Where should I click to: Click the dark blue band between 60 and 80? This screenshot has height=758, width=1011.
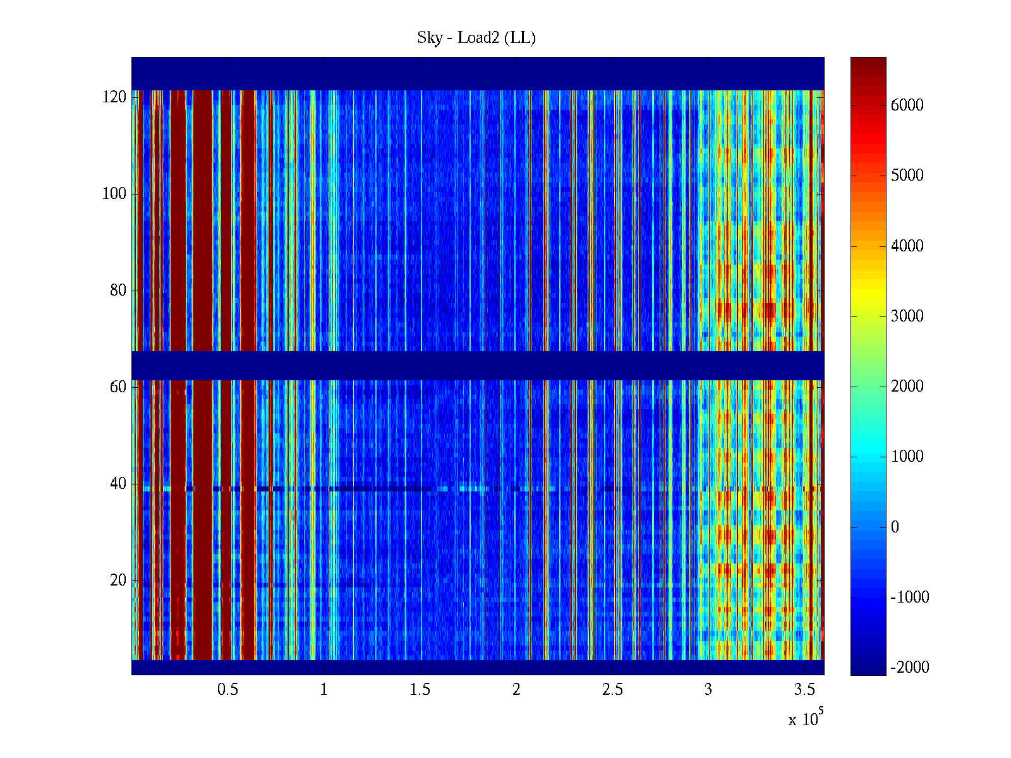pyautogui.click(x=477, y=365)
